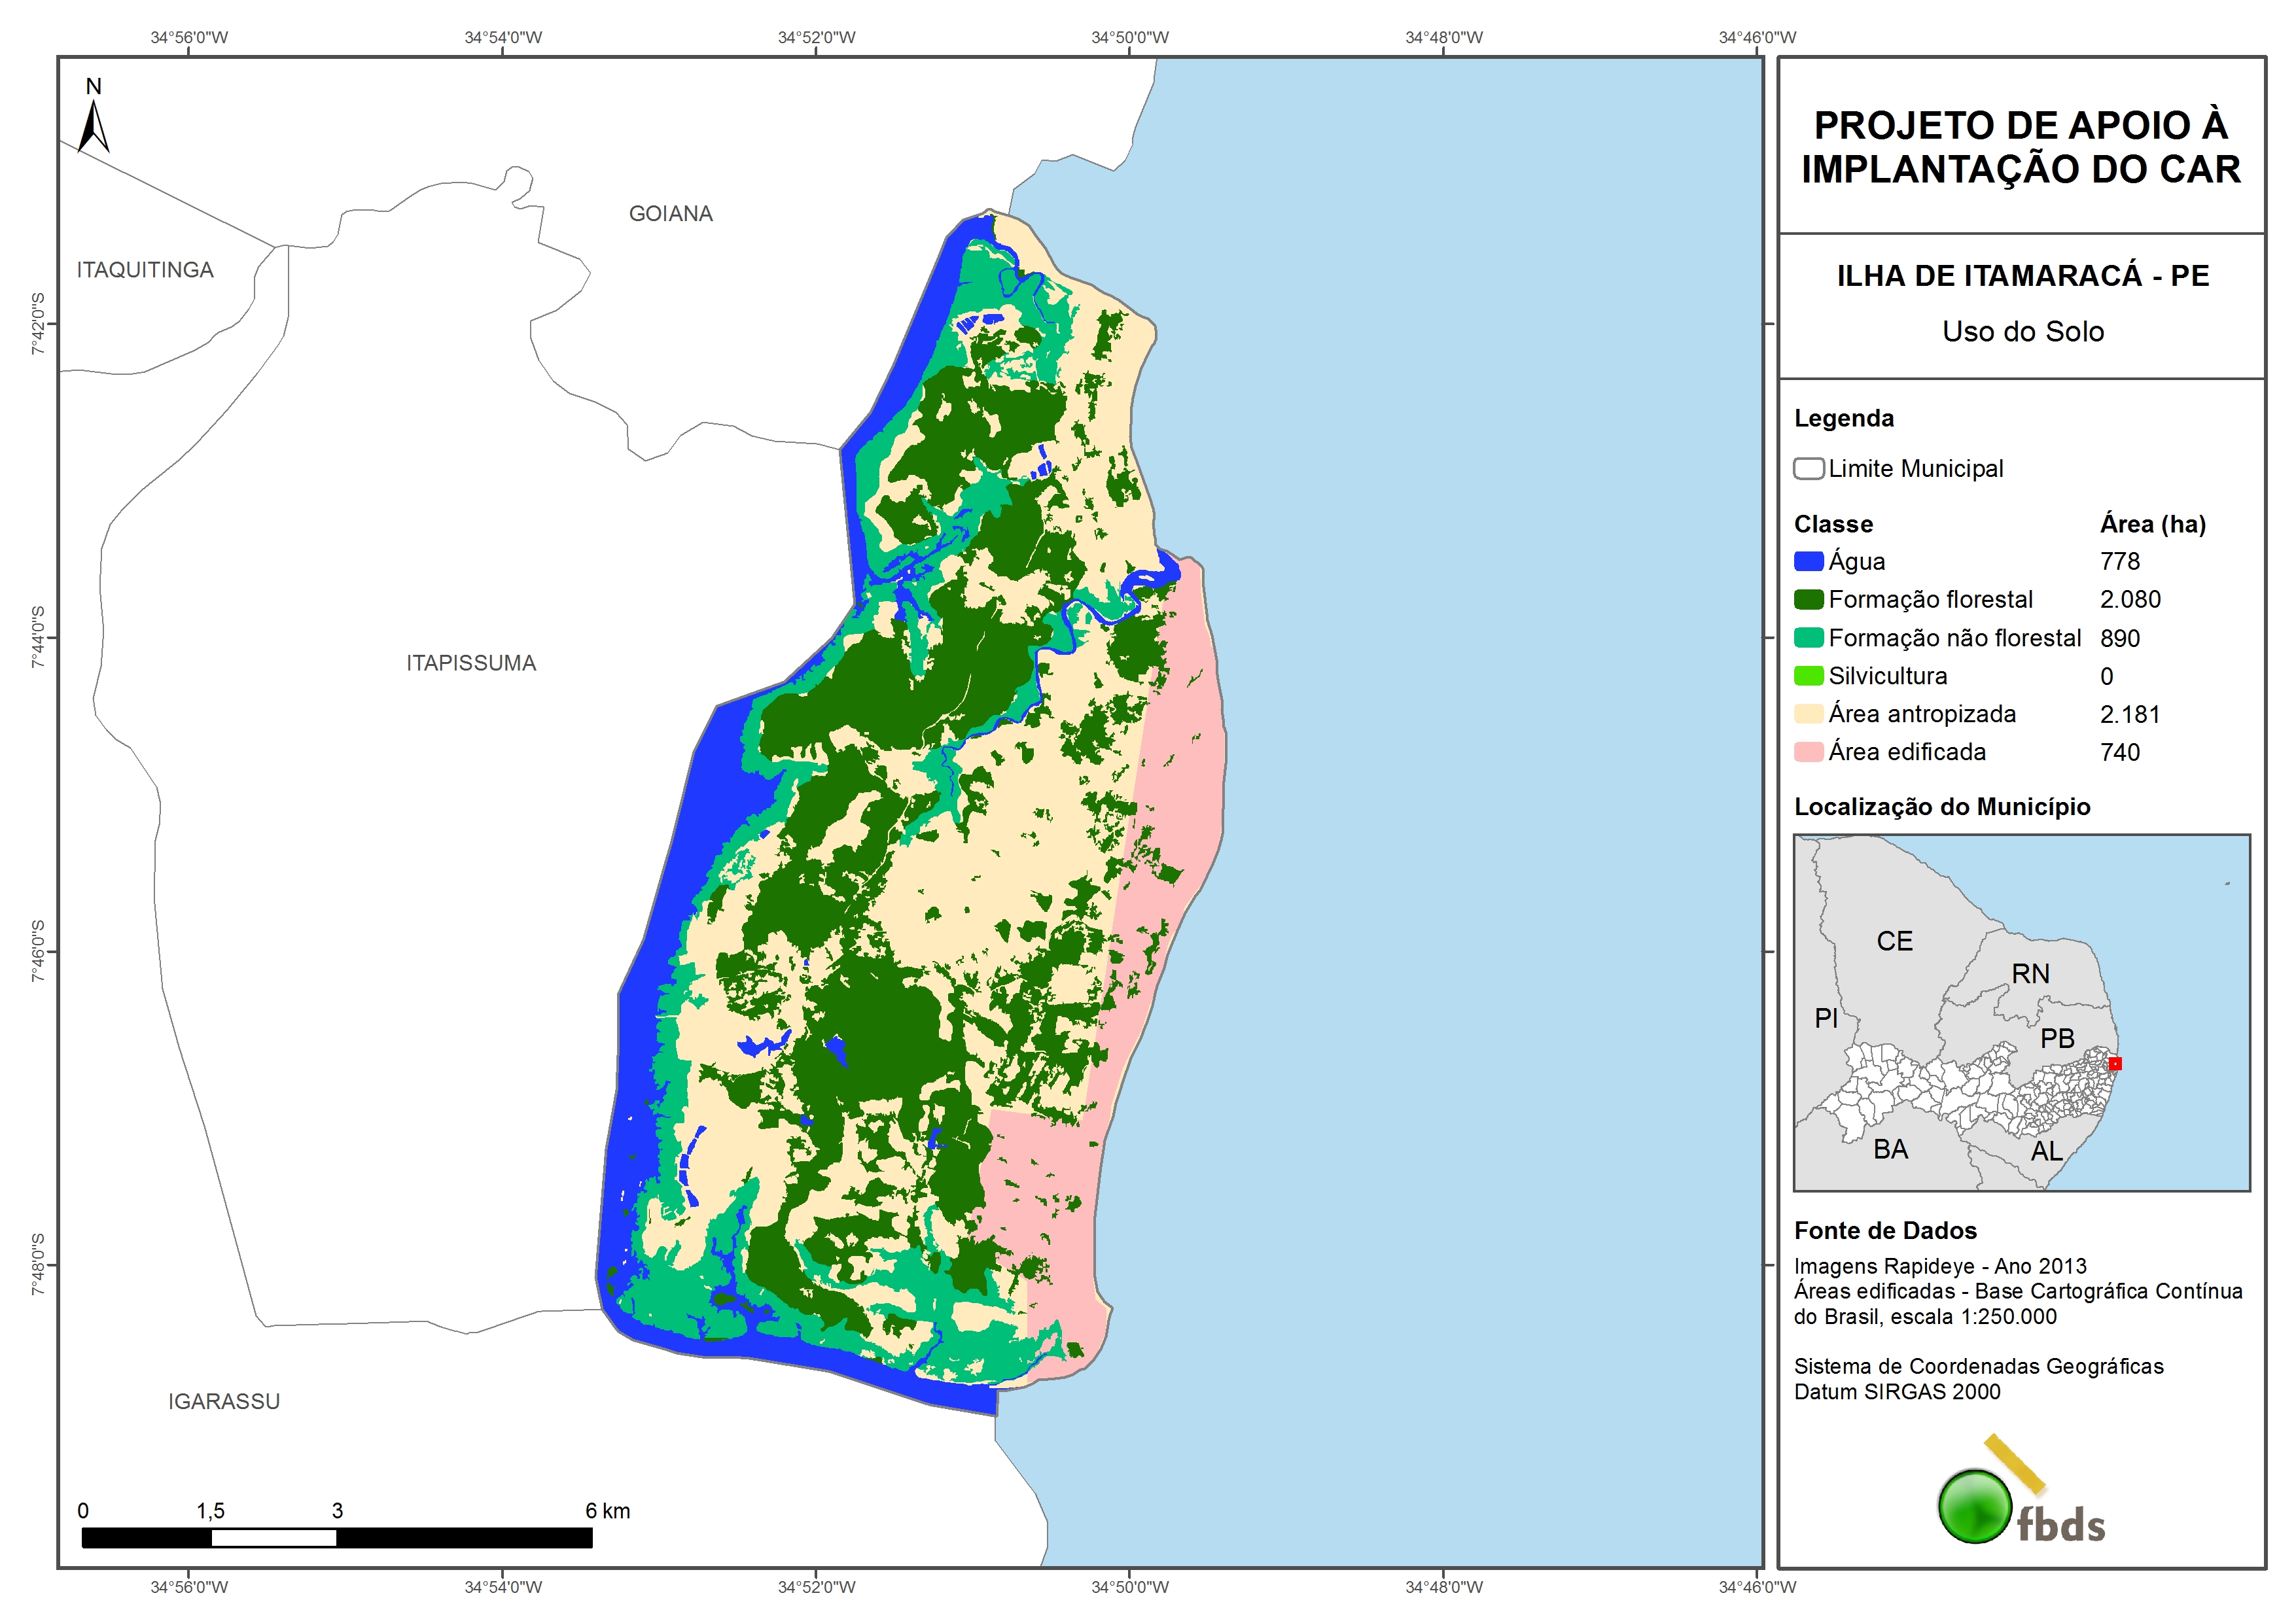Click the GOIANA municipality label
This screenshot has width=2296, height=1623.
pos(670,214)
